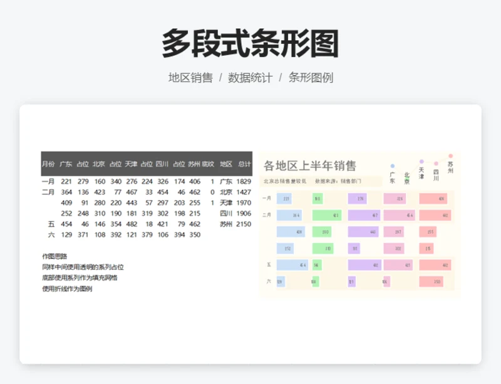This screenshot has height=384, width=501.
Task: Click the 北京 total cell 1427
Action: point(244,192)
